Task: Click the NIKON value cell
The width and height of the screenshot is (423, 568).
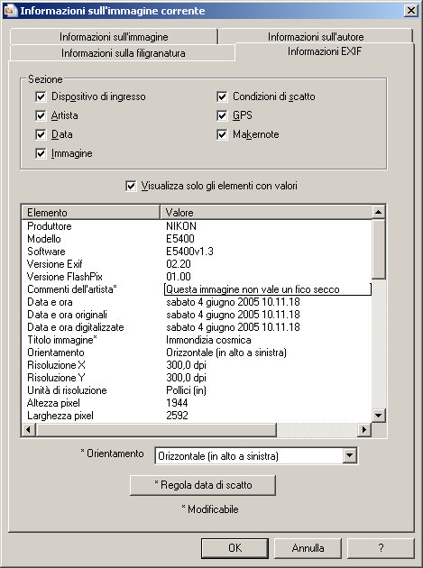Action: [x=181, y=226]
